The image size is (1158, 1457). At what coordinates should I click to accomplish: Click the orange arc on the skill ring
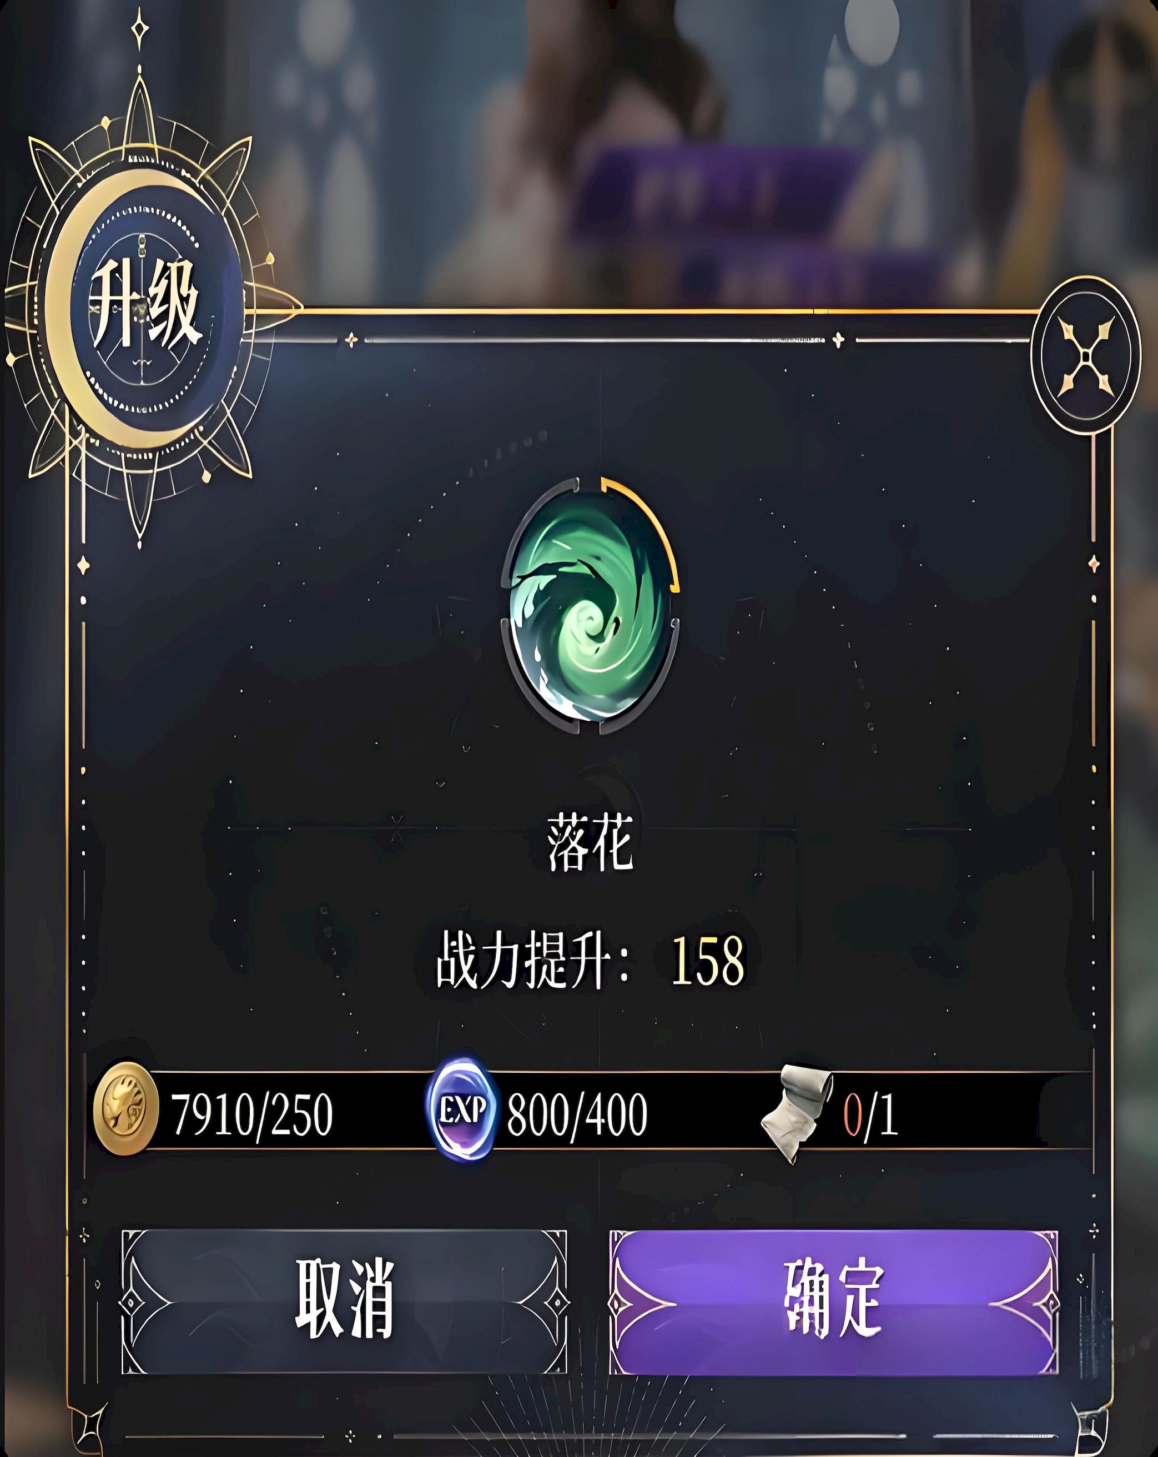[x=645, y=530]
